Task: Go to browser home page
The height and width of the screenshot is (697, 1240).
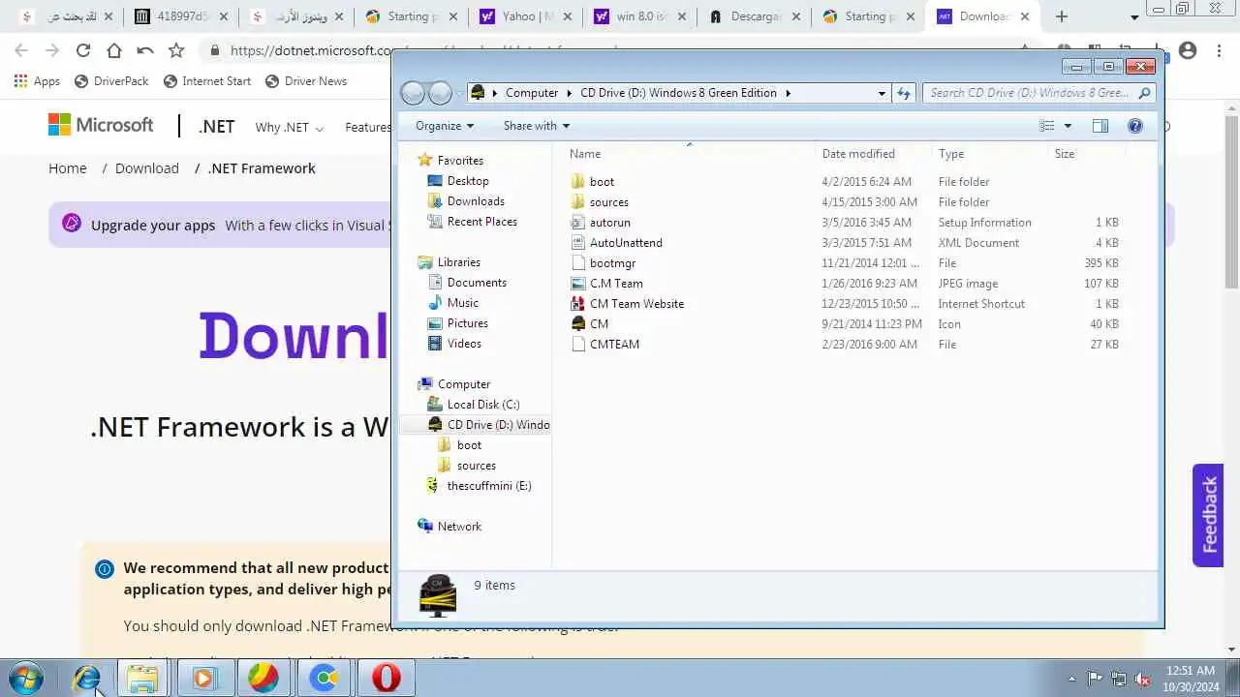Action: [x=114, y=50]
